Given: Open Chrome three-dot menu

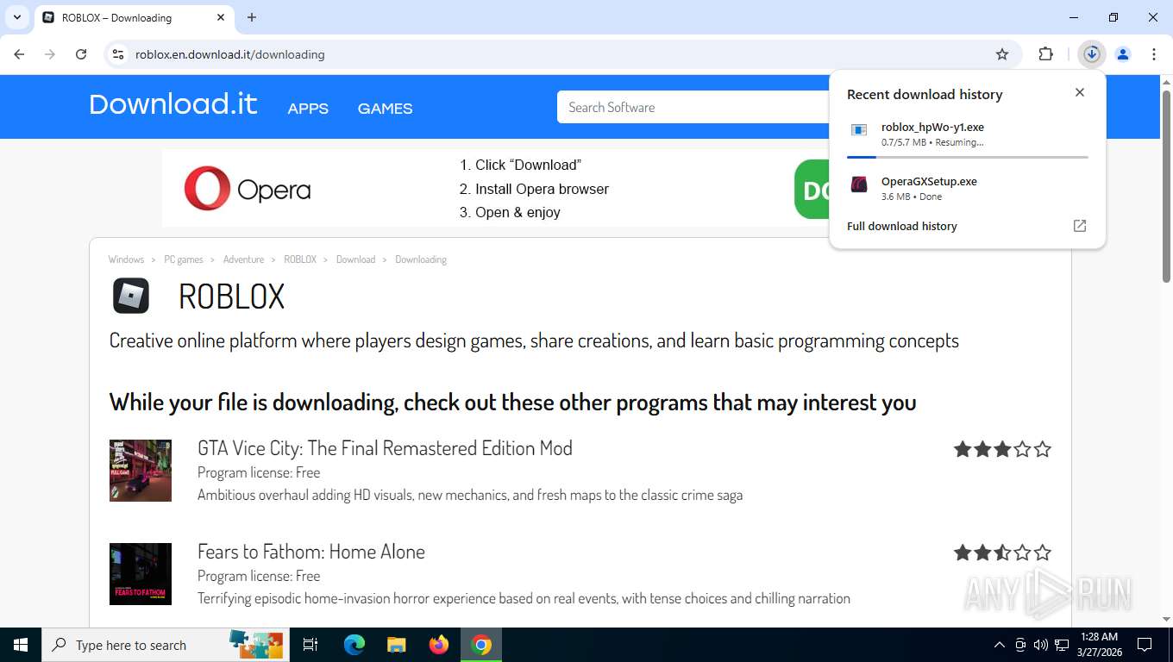Looking at the screenshot, I should coord(1154,54).
